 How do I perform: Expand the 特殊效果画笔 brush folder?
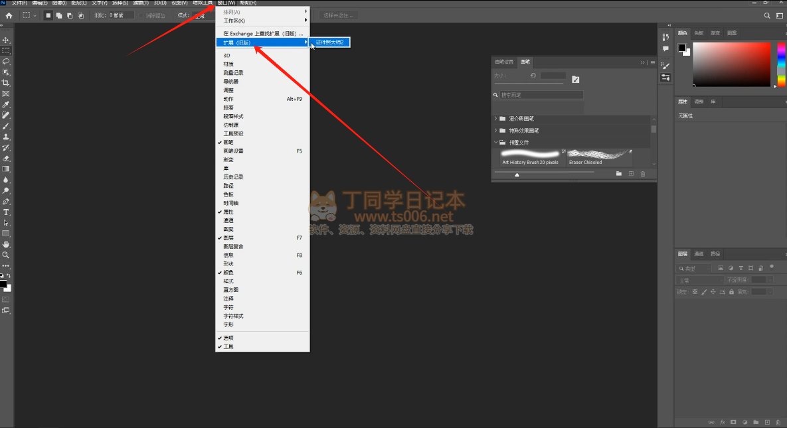(495, 131)
